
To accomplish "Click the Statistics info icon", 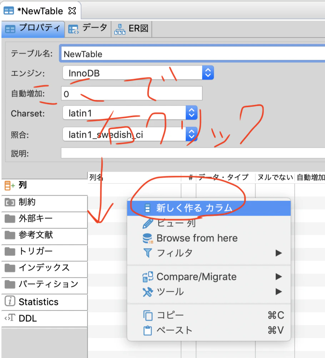I will (x=10, y=301).
